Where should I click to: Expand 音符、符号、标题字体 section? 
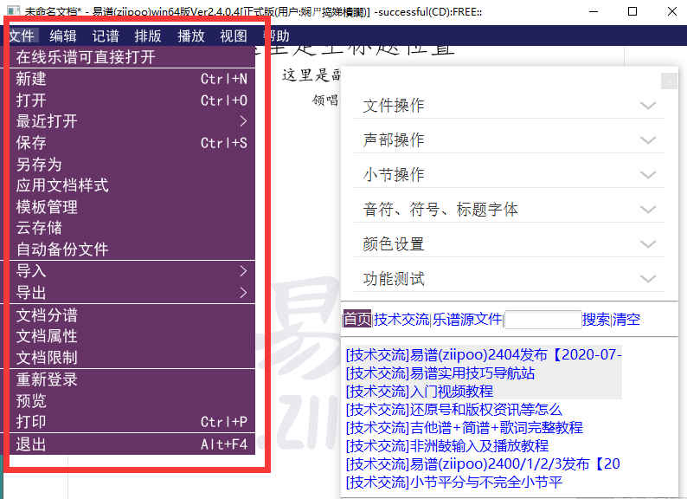[x=510, y=210]
